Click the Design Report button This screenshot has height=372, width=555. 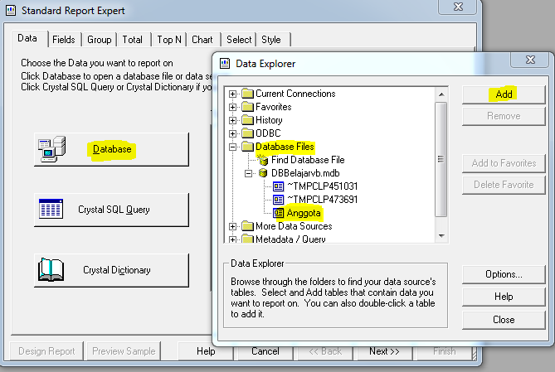[46, 351]
